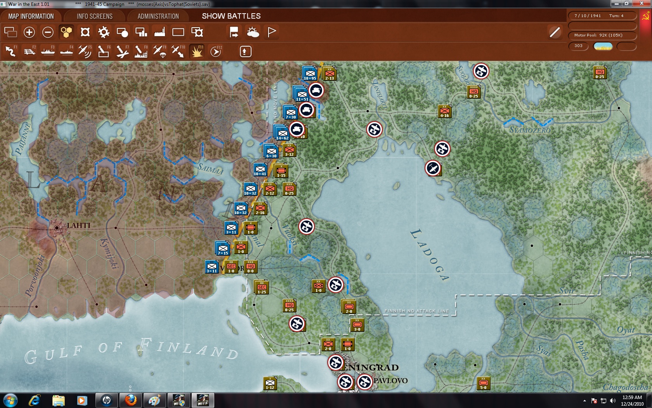Select the Finnish 14=62 unit stack

tap(282, 133)
